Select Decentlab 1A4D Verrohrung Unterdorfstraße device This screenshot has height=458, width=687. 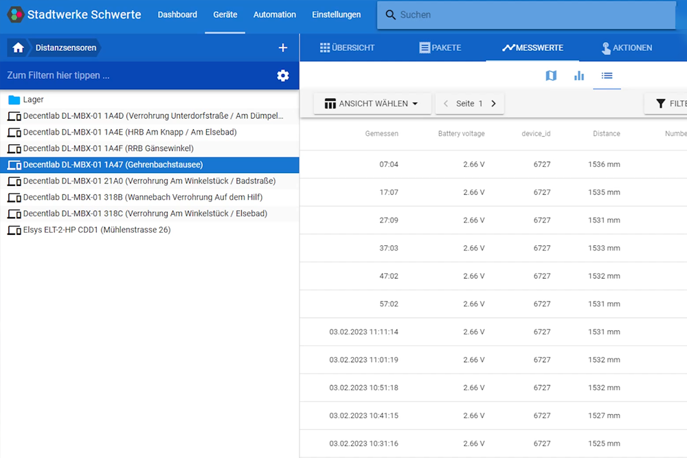(x=149, y=116)
